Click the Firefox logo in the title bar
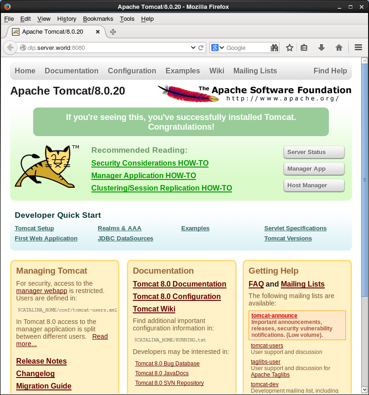This screenshot has height=395, width=369. 7,6
